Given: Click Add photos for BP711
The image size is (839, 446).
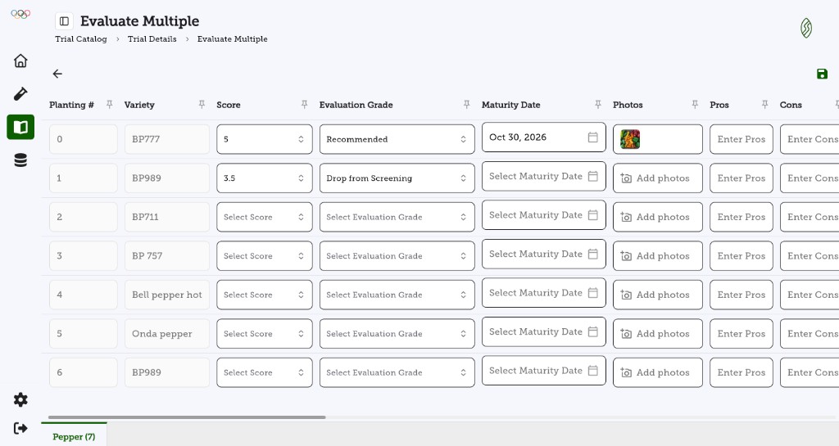Looking at the screenshot, I should (658, 217).
